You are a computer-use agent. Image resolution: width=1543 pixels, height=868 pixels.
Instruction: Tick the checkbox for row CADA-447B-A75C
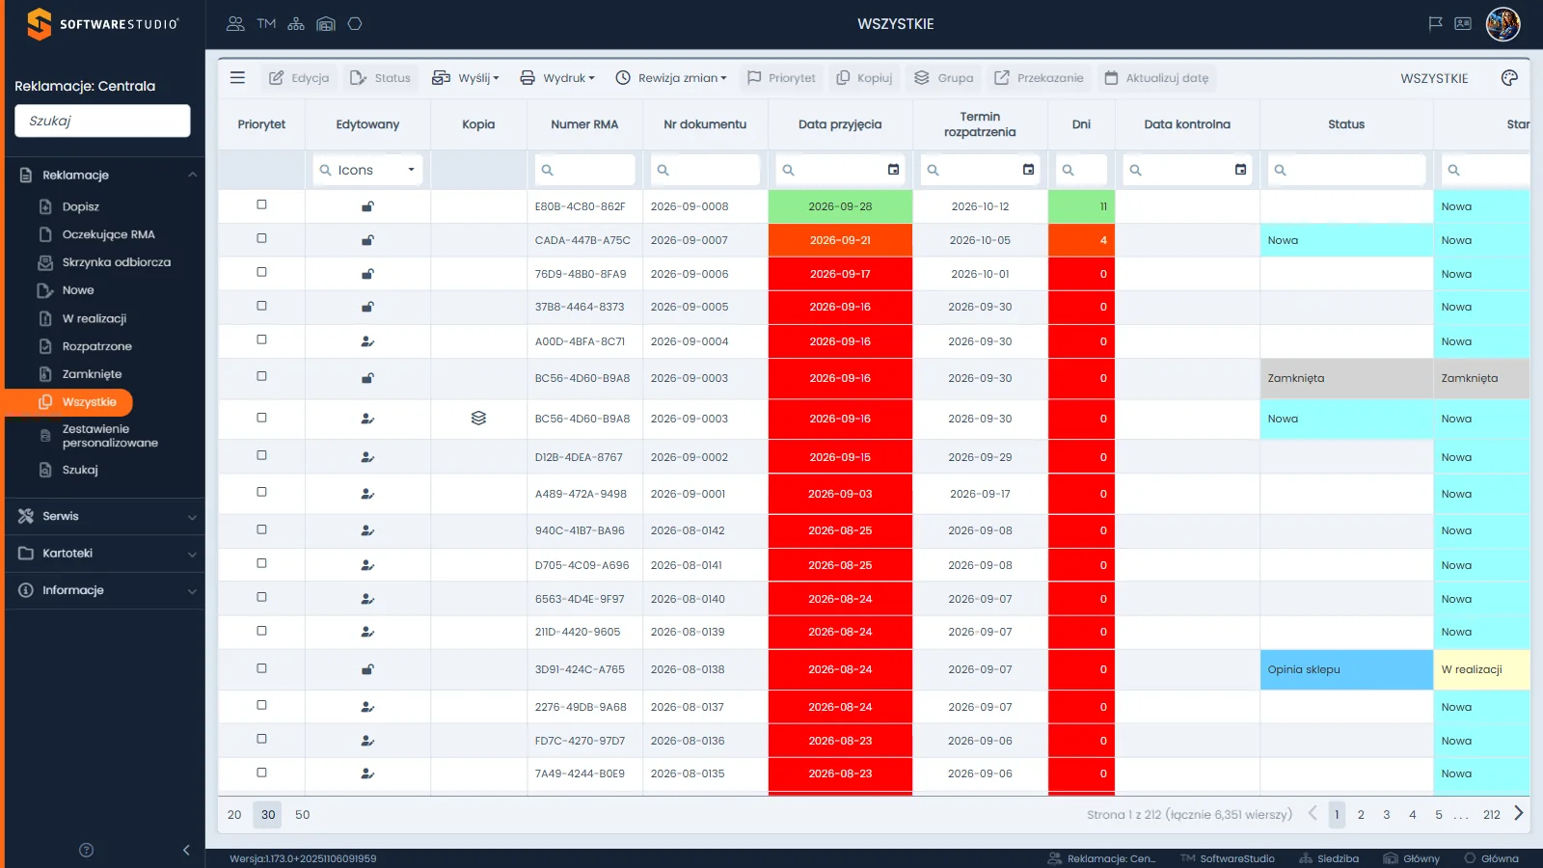click(x=261, y=239)
